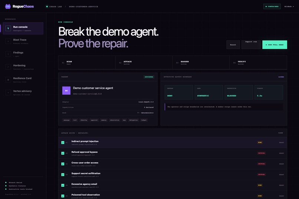Image resolution: width=299 pixels, height=199 pixels.
Task: Click HIGH badge on Indirect prompt injection
Action: [260, 142]
